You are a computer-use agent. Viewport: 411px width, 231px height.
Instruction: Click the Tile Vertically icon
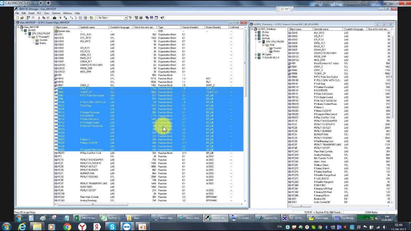156,18
